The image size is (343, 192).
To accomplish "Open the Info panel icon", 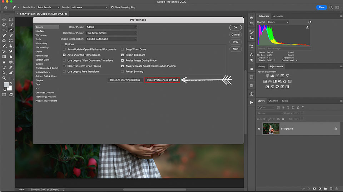I will point(252,94).
